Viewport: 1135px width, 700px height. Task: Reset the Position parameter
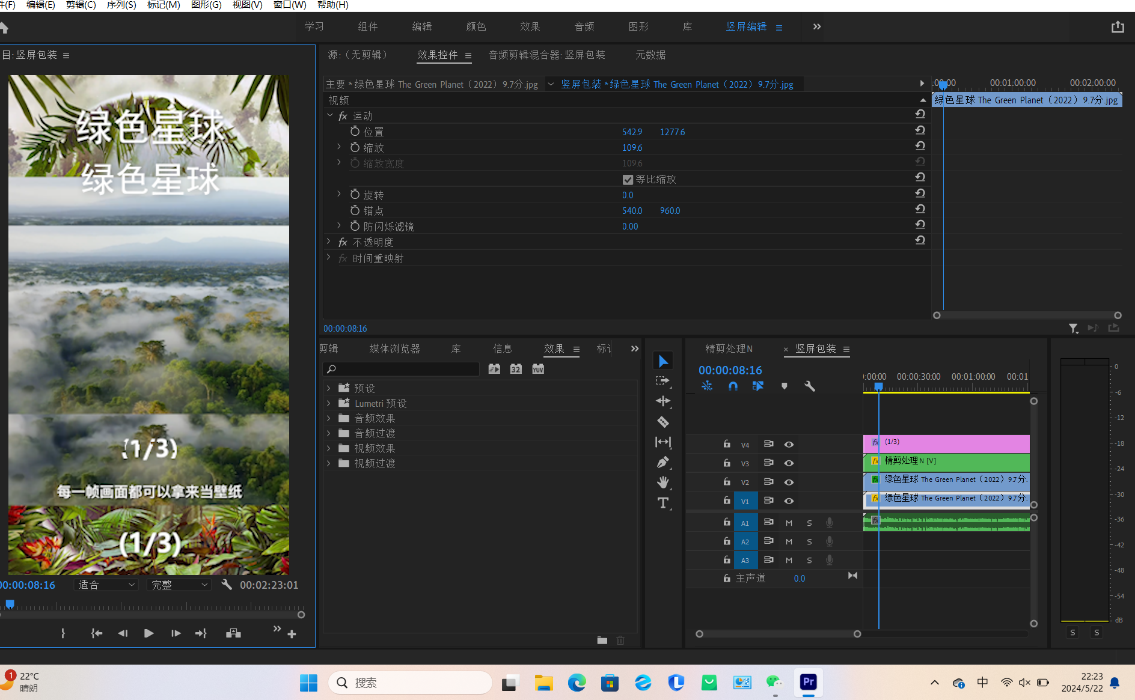click(920, 130)
